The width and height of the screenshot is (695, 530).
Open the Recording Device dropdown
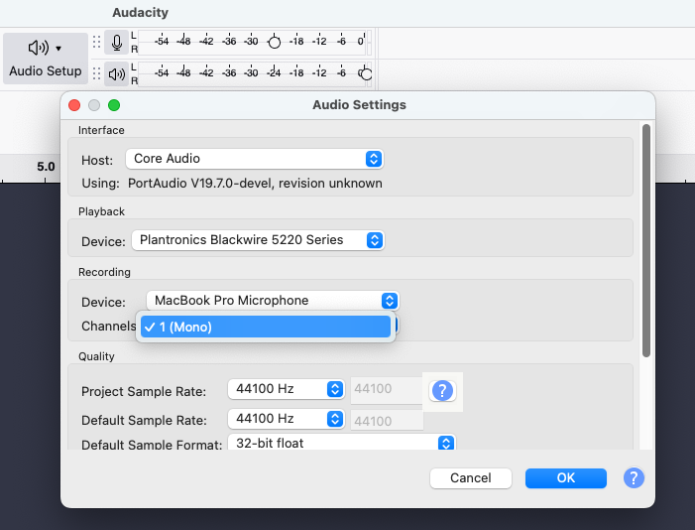[273, 301]
